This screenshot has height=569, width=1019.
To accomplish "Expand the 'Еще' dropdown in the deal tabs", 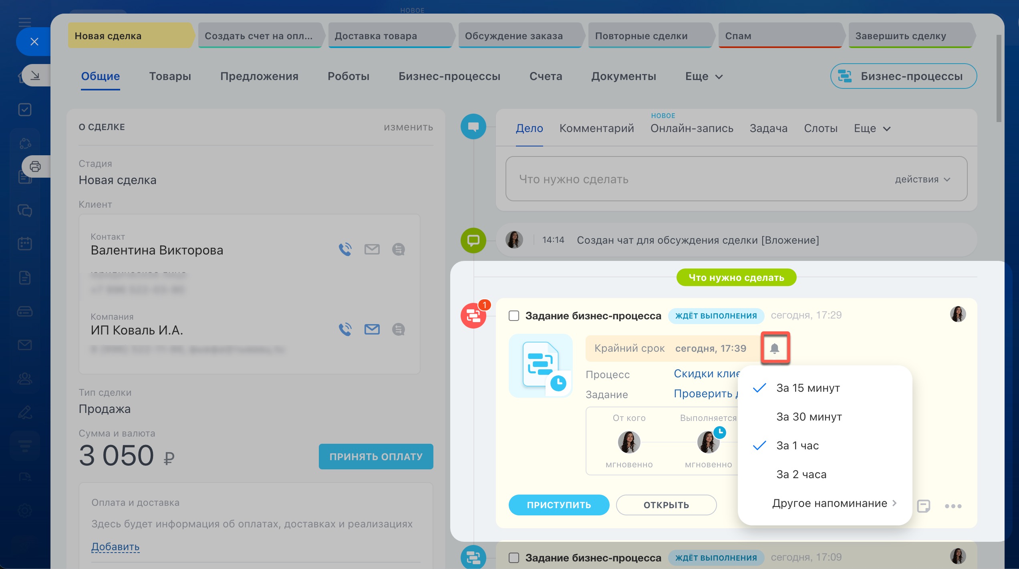I will pos(704,76).
